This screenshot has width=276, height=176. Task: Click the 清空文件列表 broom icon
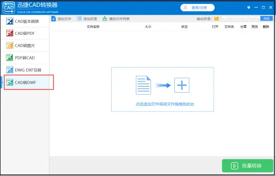[x=105, y=19]
